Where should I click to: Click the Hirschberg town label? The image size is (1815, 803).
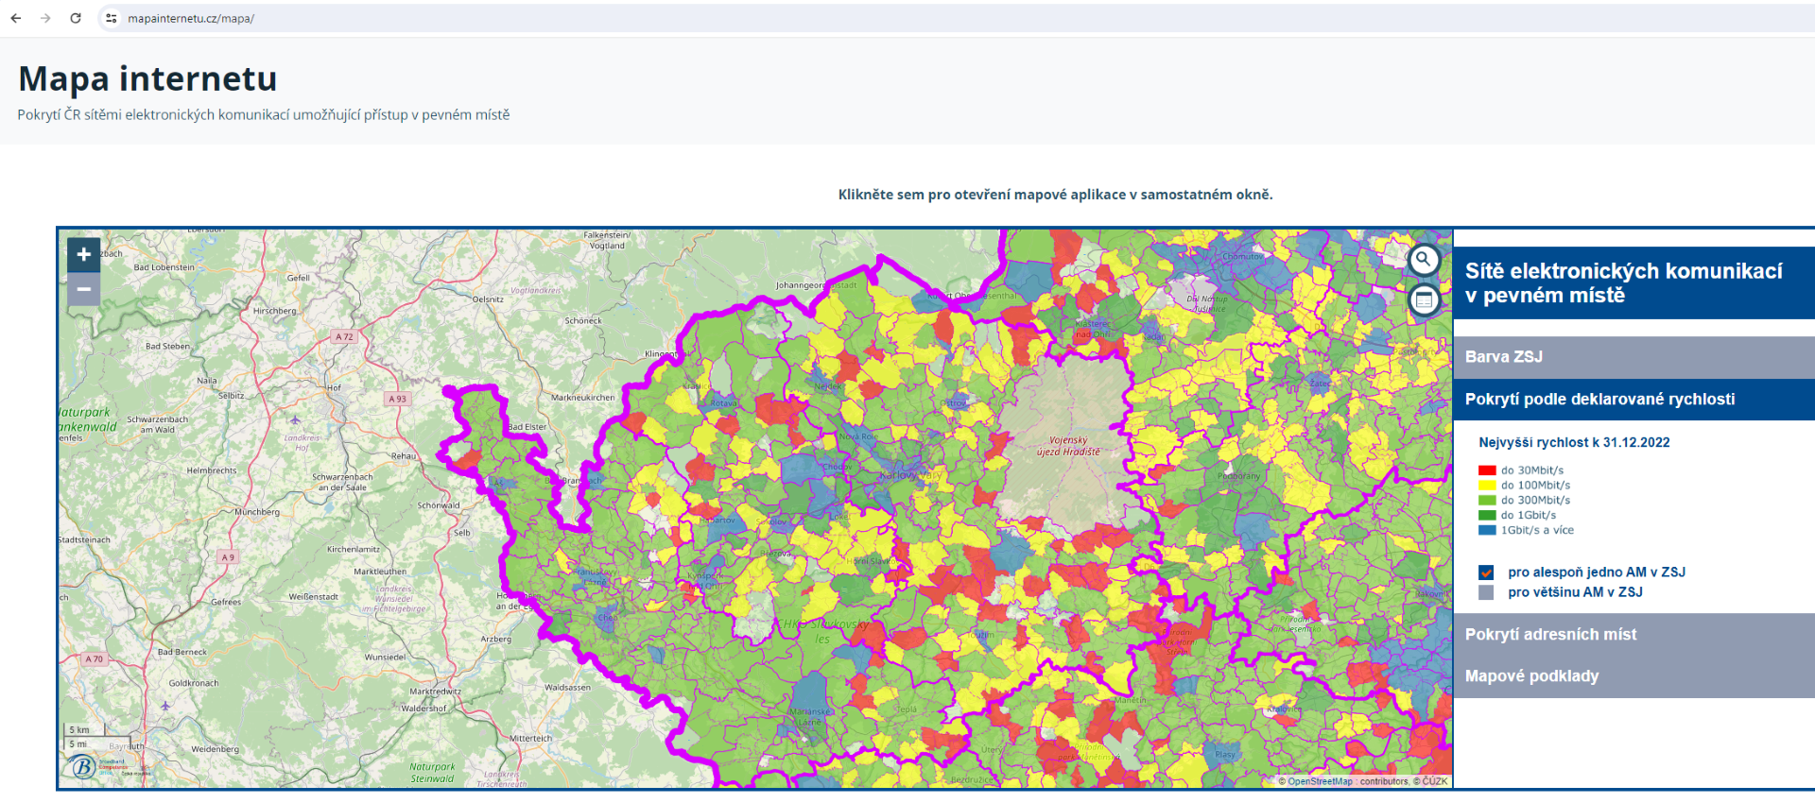275,311
